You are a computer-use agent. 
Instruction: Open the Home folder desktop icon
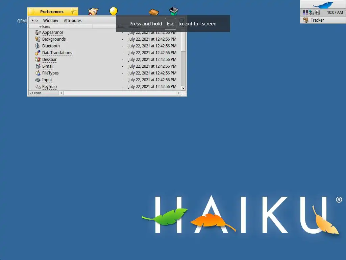93,12
